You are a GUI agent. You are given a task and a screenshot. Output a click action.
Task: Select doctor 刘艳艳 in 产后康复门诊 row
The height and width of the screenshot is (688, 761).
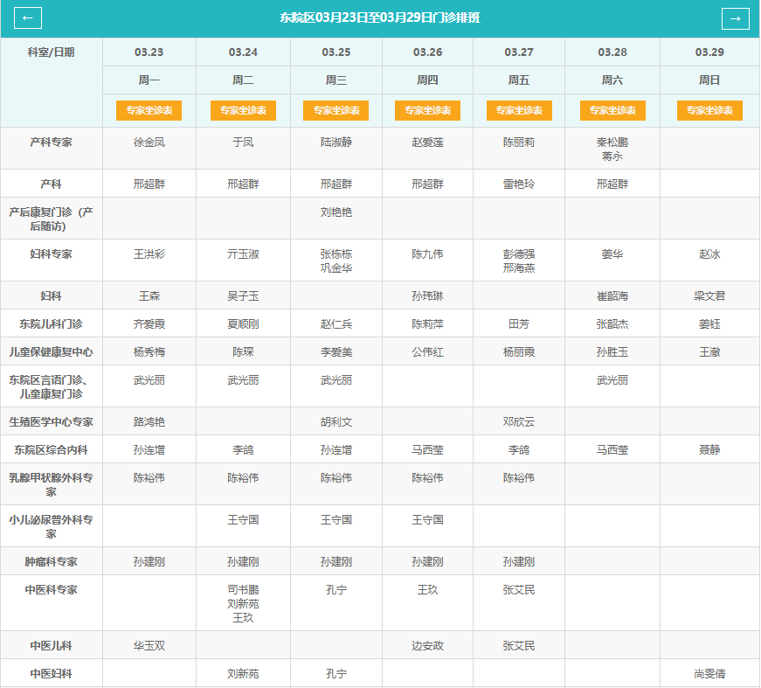336,212
